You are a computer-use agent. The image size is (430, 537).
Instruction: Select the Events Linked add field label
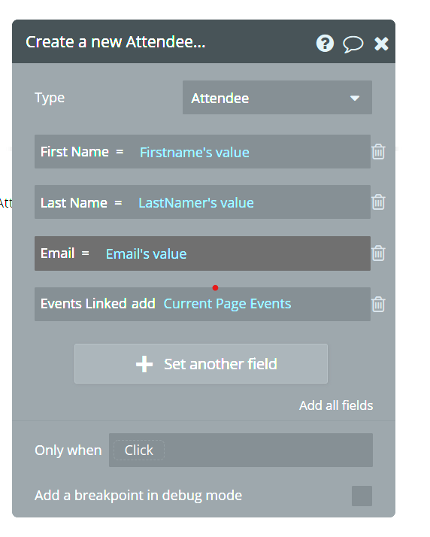click(98, 304)
